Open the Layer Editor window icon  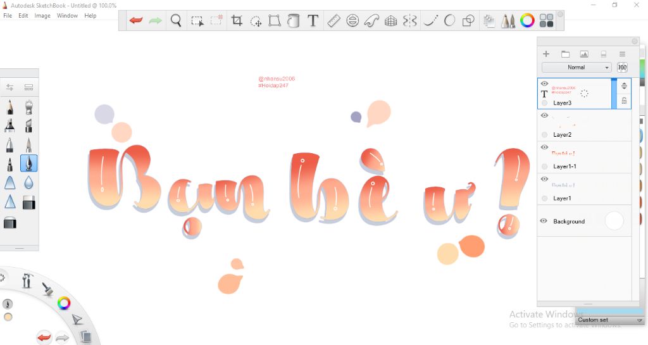(489, 21)
